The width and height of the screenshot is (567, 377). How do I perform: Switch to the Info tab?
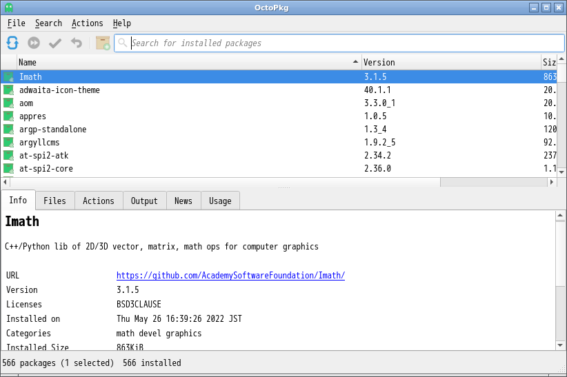pyautogui.click(x=18, y=200)
